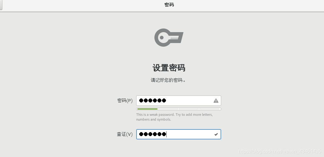Click the '密码' title in header bar
Screen dimensions: 324x157
pos(169,5)
